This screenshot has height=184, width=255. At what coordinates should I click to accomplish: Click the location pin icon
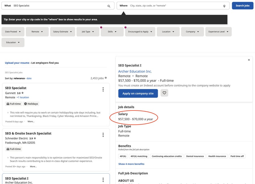pyautogui.click(x=224, y=6)
